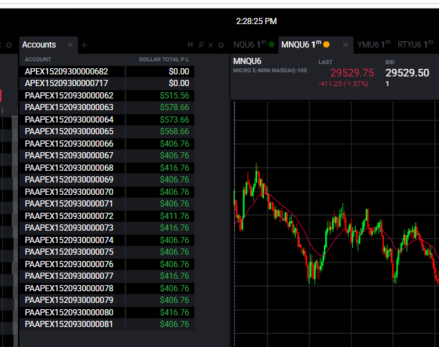This screenshot has width=439, height=347.
Task: Click the $411.76 profit value
Action: [174, 216]
